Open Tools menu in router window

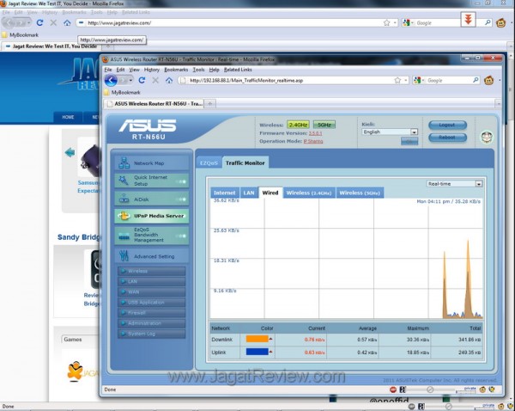[198, 70]
